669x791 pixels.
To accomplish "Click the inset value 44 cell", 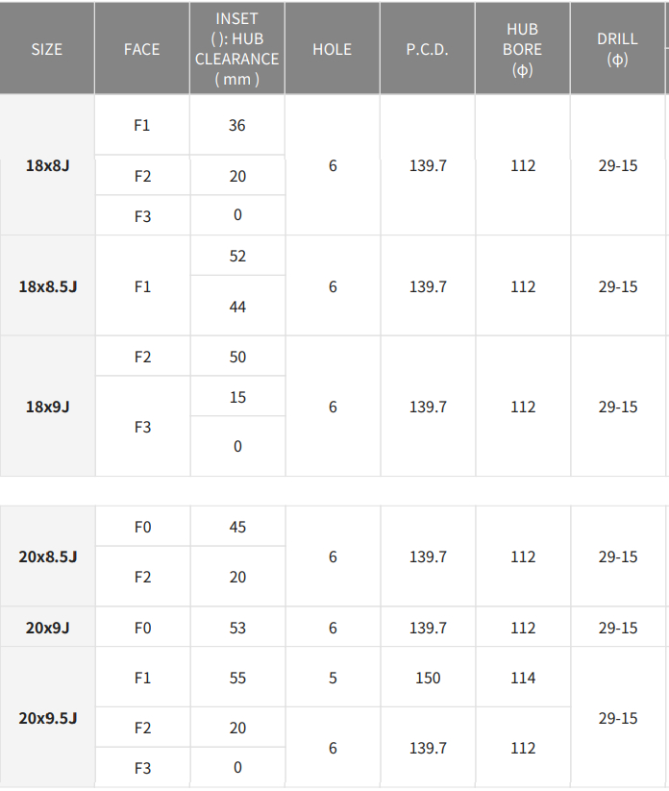I will click(x=237, y=307).
